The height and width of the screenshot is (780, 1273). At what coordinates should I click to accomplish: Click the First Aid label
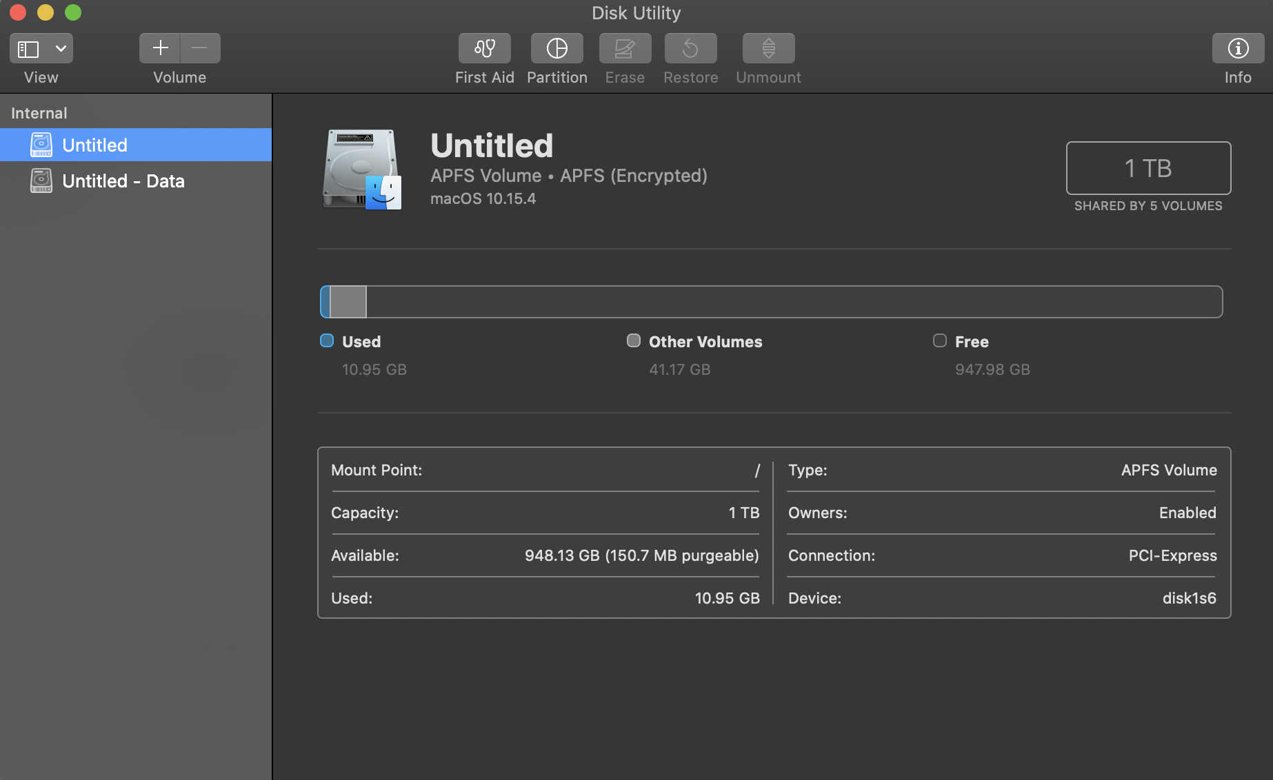pyautogui.click(x=485, y=77)
